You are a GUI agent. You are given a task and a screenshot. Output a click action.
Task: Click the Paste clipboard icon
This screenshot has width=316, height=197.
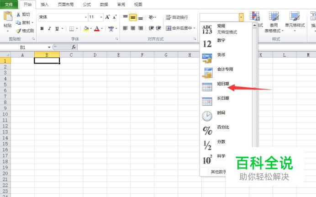pyautogui.click(x=8, y=16)
